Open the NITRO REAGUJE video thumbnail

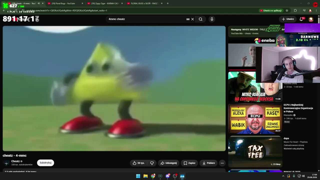coord(255,87)
